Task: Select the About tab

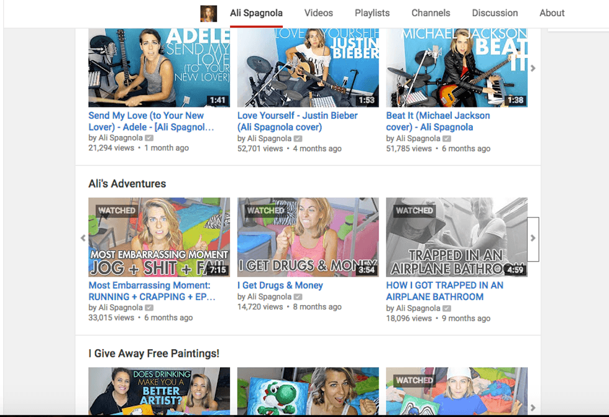Action: pos(552,13)
